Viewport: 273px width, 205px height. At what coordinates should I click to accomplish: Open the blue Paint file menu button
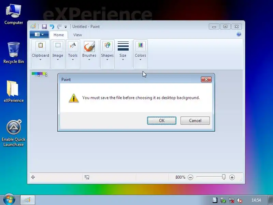coord(39,35)
